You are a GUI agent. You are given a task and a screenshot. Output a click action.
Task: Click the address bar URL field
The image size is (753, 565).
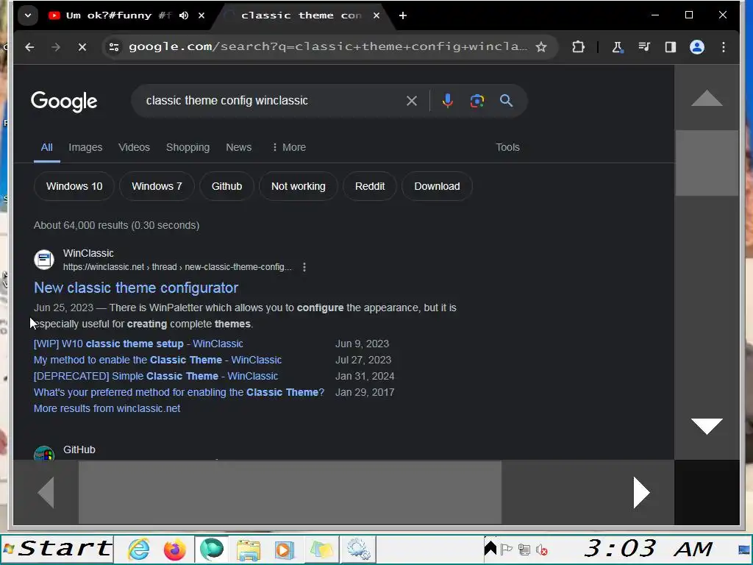[327, 46]
